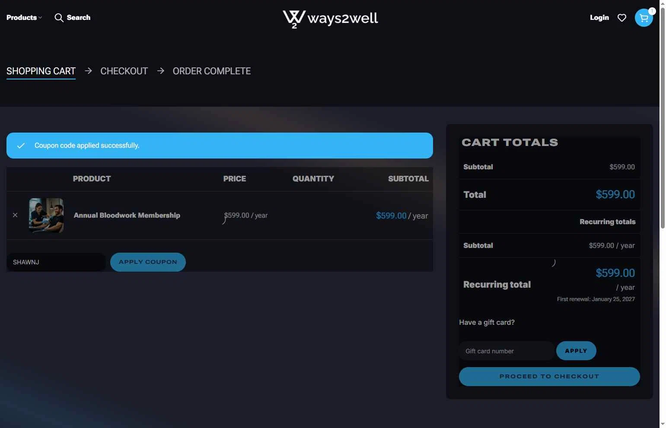
Task: Proceed to checkout
Action: (x=549, y=377)
